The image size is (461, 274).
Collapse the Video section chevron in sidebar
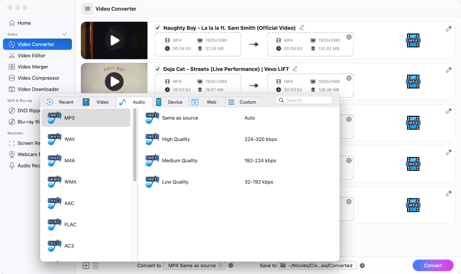click(x=65, y=35)
